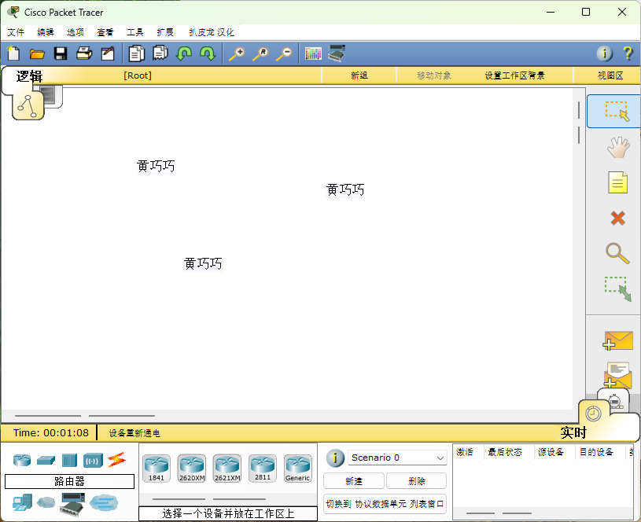Click the 新建 scenario button

(354, 481)
